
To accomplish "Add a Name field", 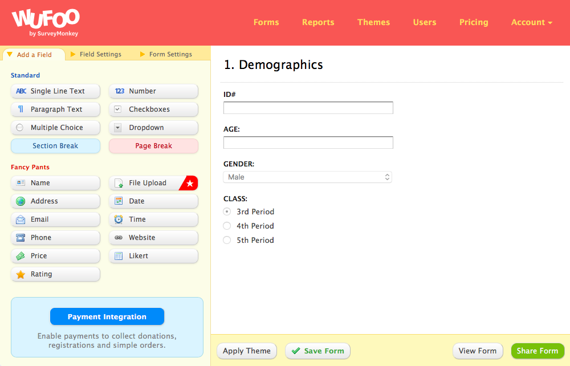I will pyautogui.click(x=56, y=183).
